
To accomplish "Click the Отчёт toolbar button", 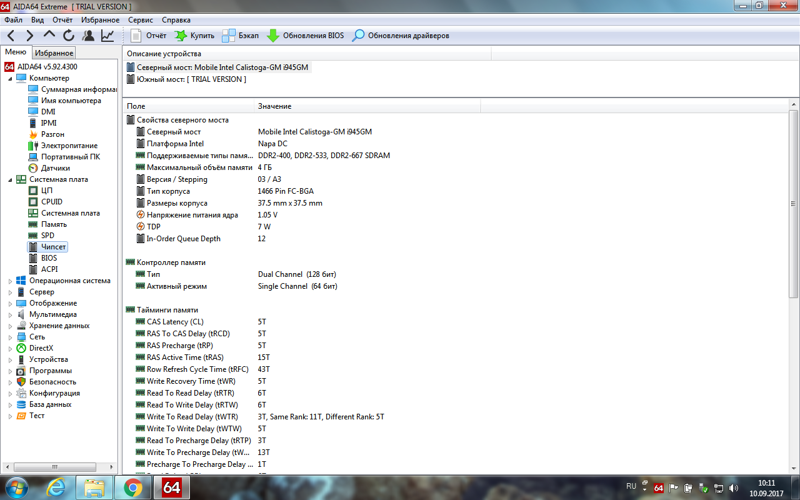I will [x=149, y=36].
